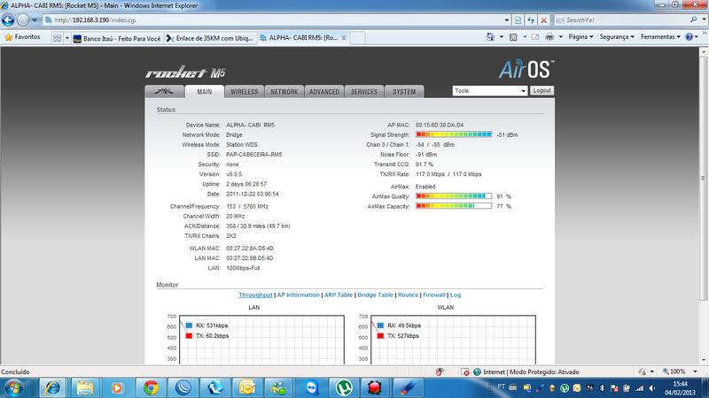Click the browser Forward arrow
Image resolution: width=709 pixels, height=398 pixels.
pos(23,19)
